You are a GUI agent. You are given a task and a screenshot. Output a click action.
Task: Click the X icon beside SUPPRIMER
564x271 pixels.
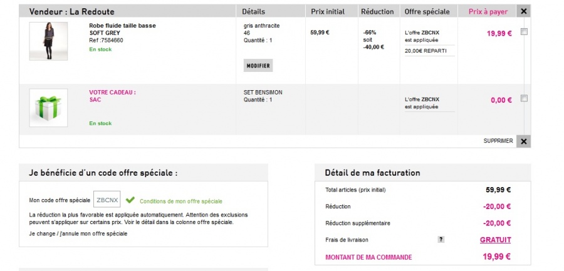[x=524, y=141]
